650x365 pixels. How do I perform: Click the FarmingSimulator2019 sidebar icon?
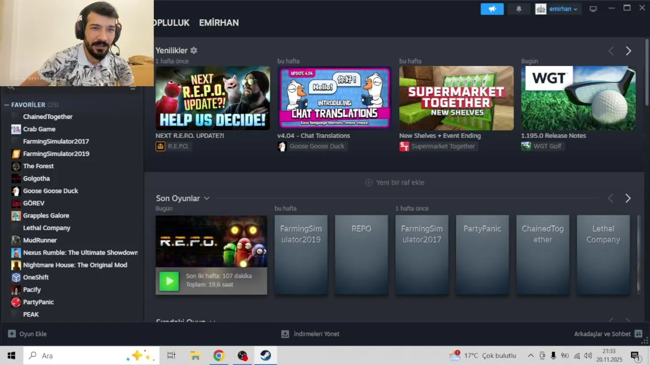(x=16, y=154)
